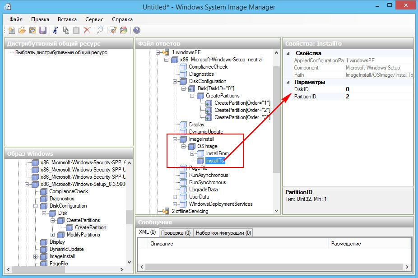Expand ModifyPartitions in Windows image tree

(x=52, y=235)
